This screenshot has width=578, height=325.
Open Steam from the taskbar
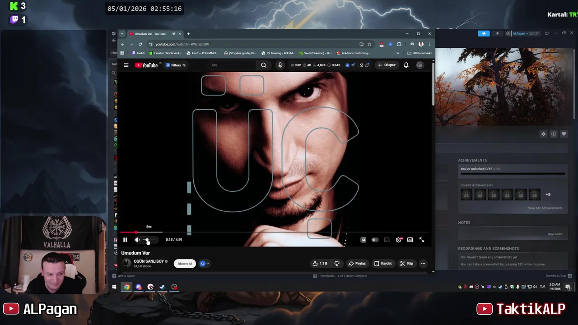tap(162, 287)
